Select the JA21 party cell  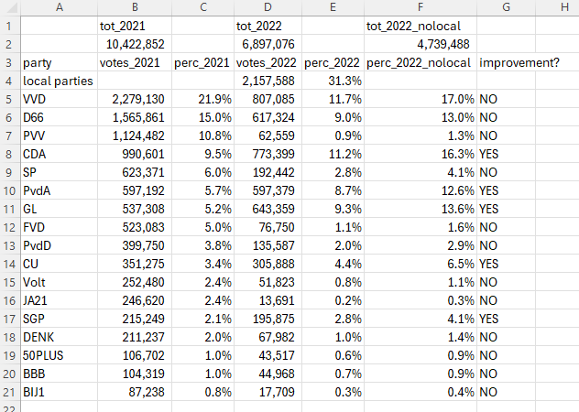59,300
